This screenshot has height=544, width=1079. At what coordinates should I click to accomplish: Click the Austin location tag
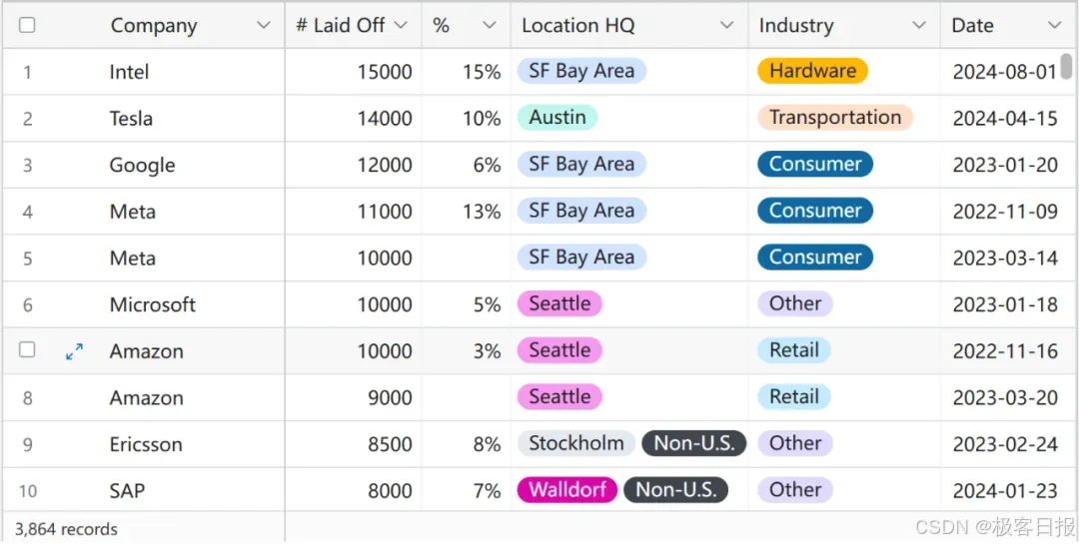(x=557, y=117)
